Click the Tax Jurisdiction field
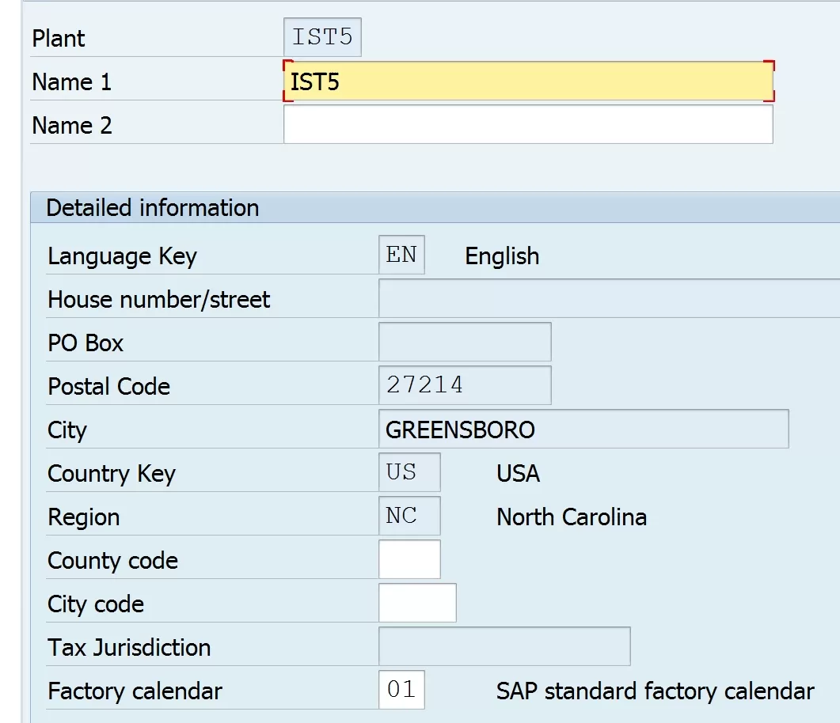The image size is (840, 723). [504, 646]
